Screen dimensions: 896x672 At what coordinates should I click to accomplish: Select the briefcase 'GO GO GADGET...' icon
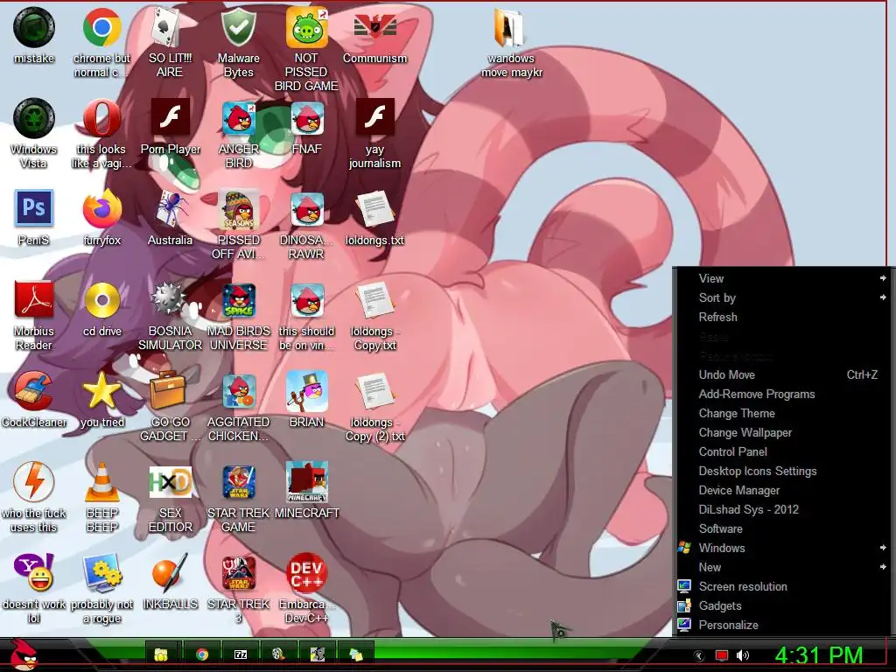[x=170, y=406]
